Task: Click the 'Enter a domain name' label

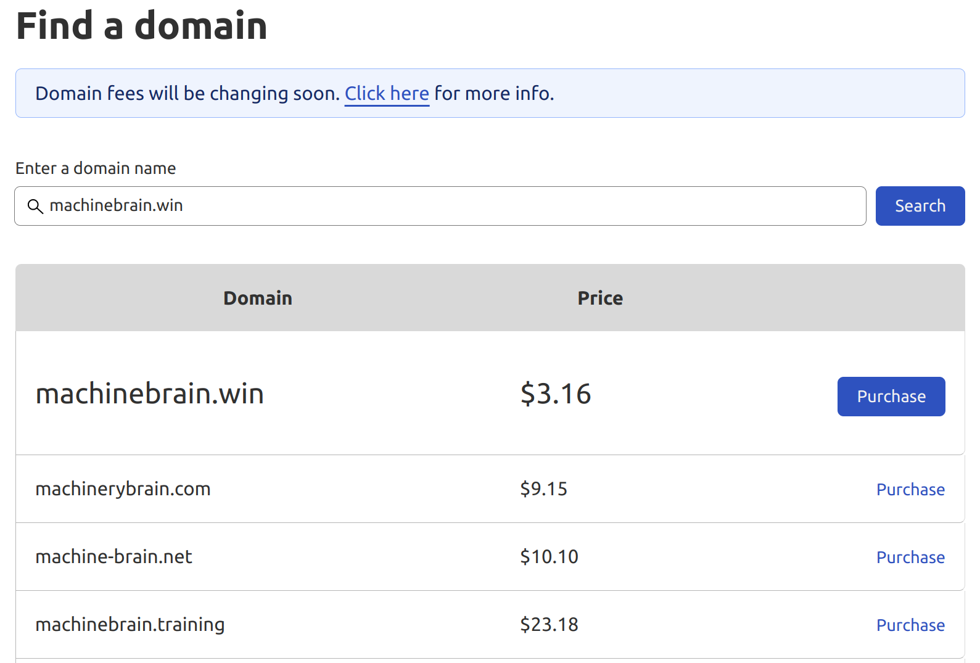Action: [x=96, y=168]
